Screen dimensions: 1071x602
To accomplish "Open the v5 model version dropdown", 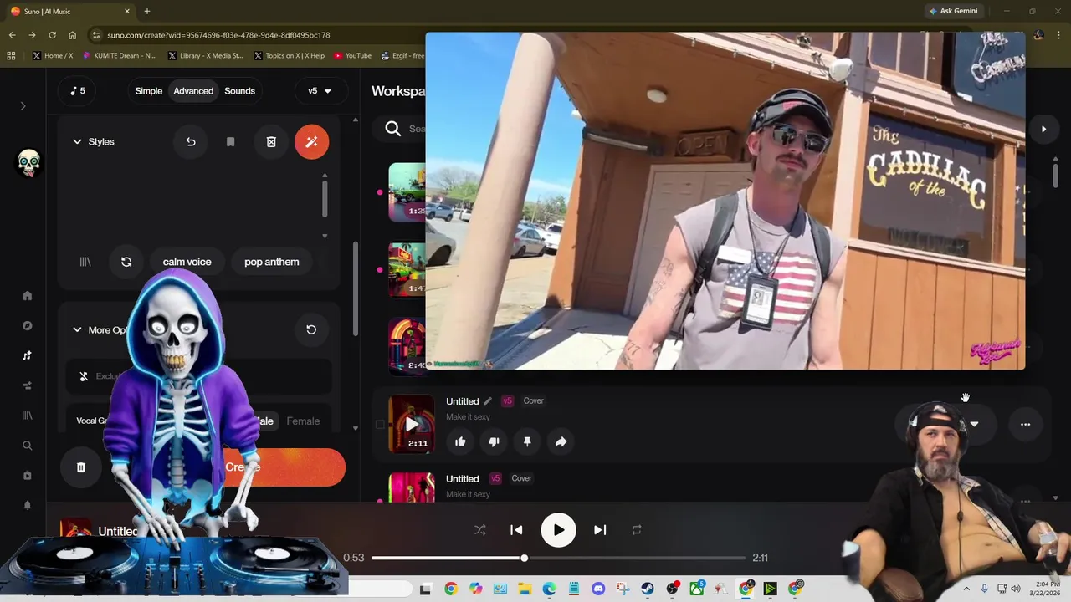I will [320, 91].
